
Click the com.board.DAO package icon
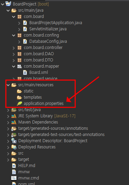[x=19, y=54]
